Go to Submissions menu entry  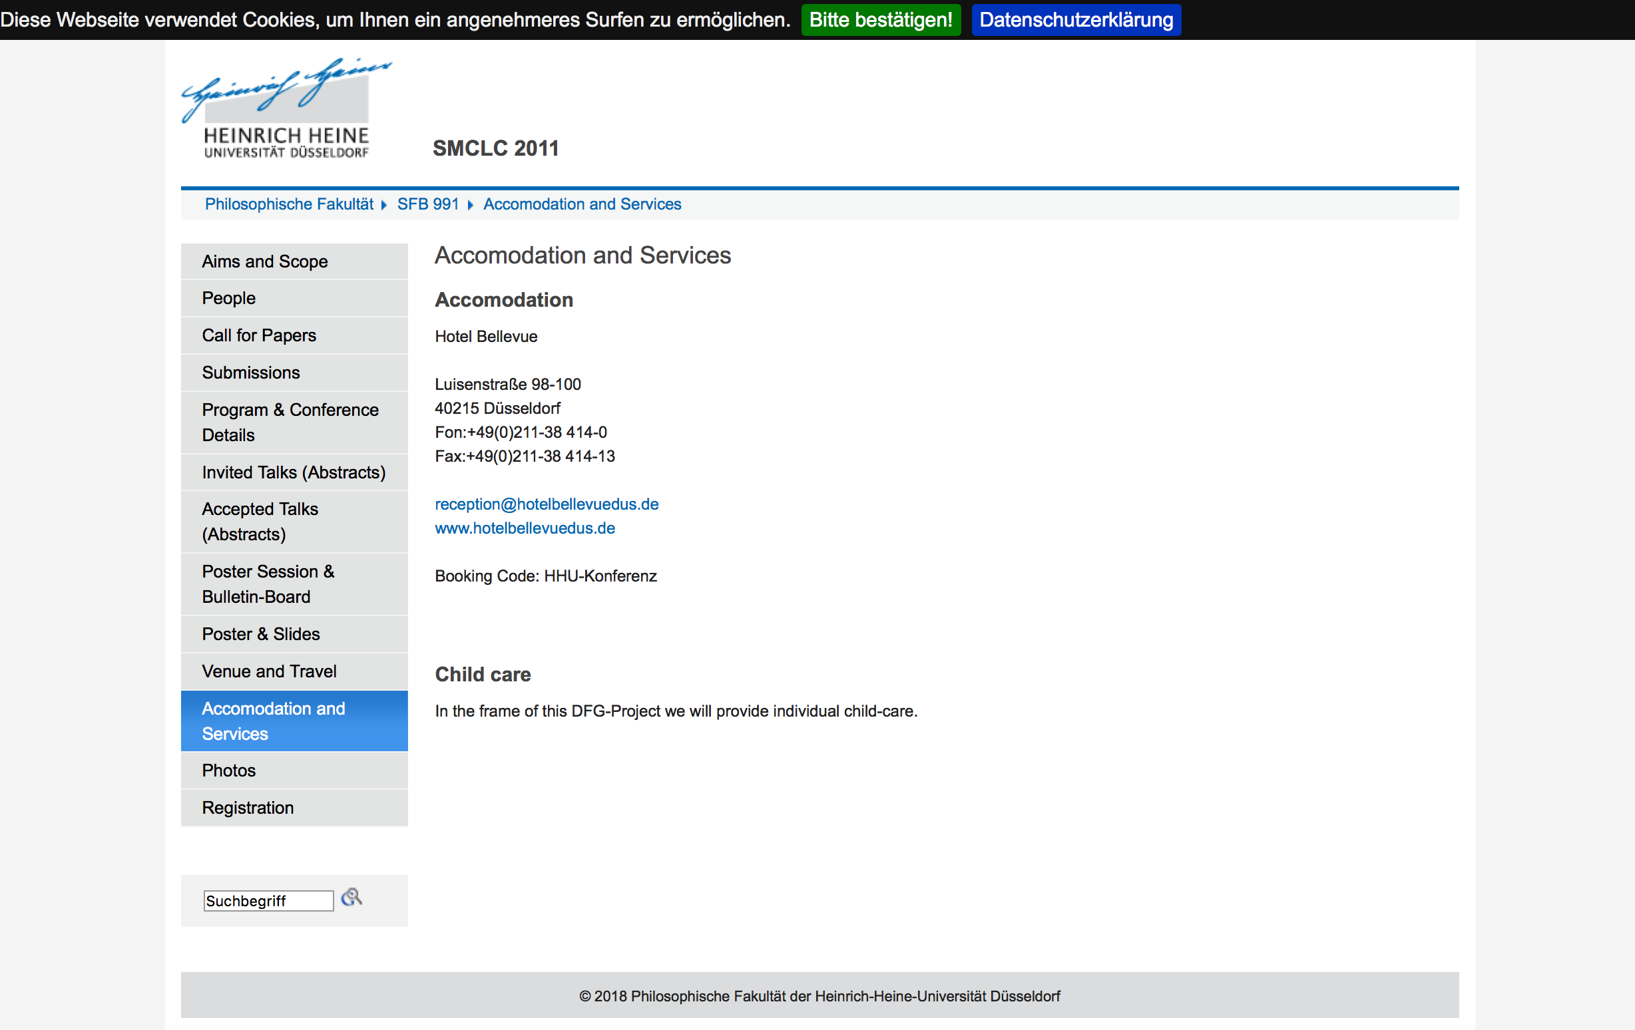[x=250, y=373]
